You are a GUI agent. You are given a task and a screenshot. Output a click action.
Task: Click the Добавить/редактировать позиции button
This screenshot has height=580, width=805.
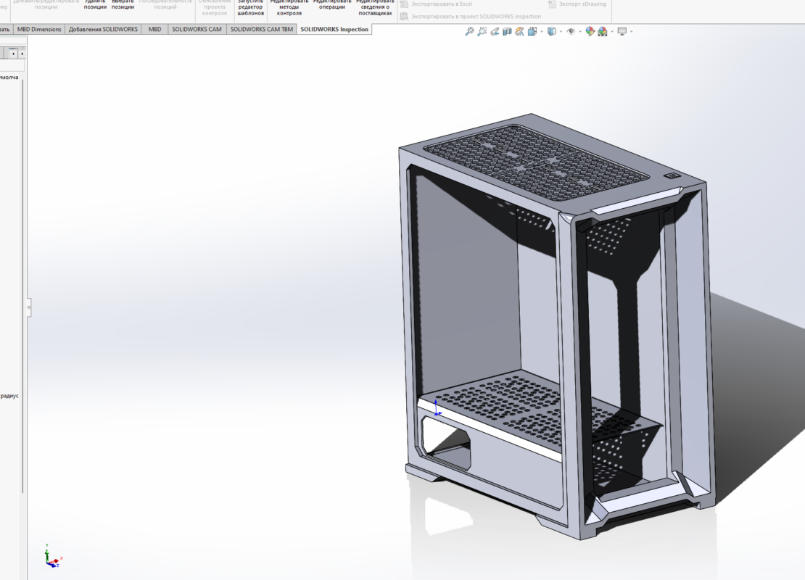coord(46,5)
